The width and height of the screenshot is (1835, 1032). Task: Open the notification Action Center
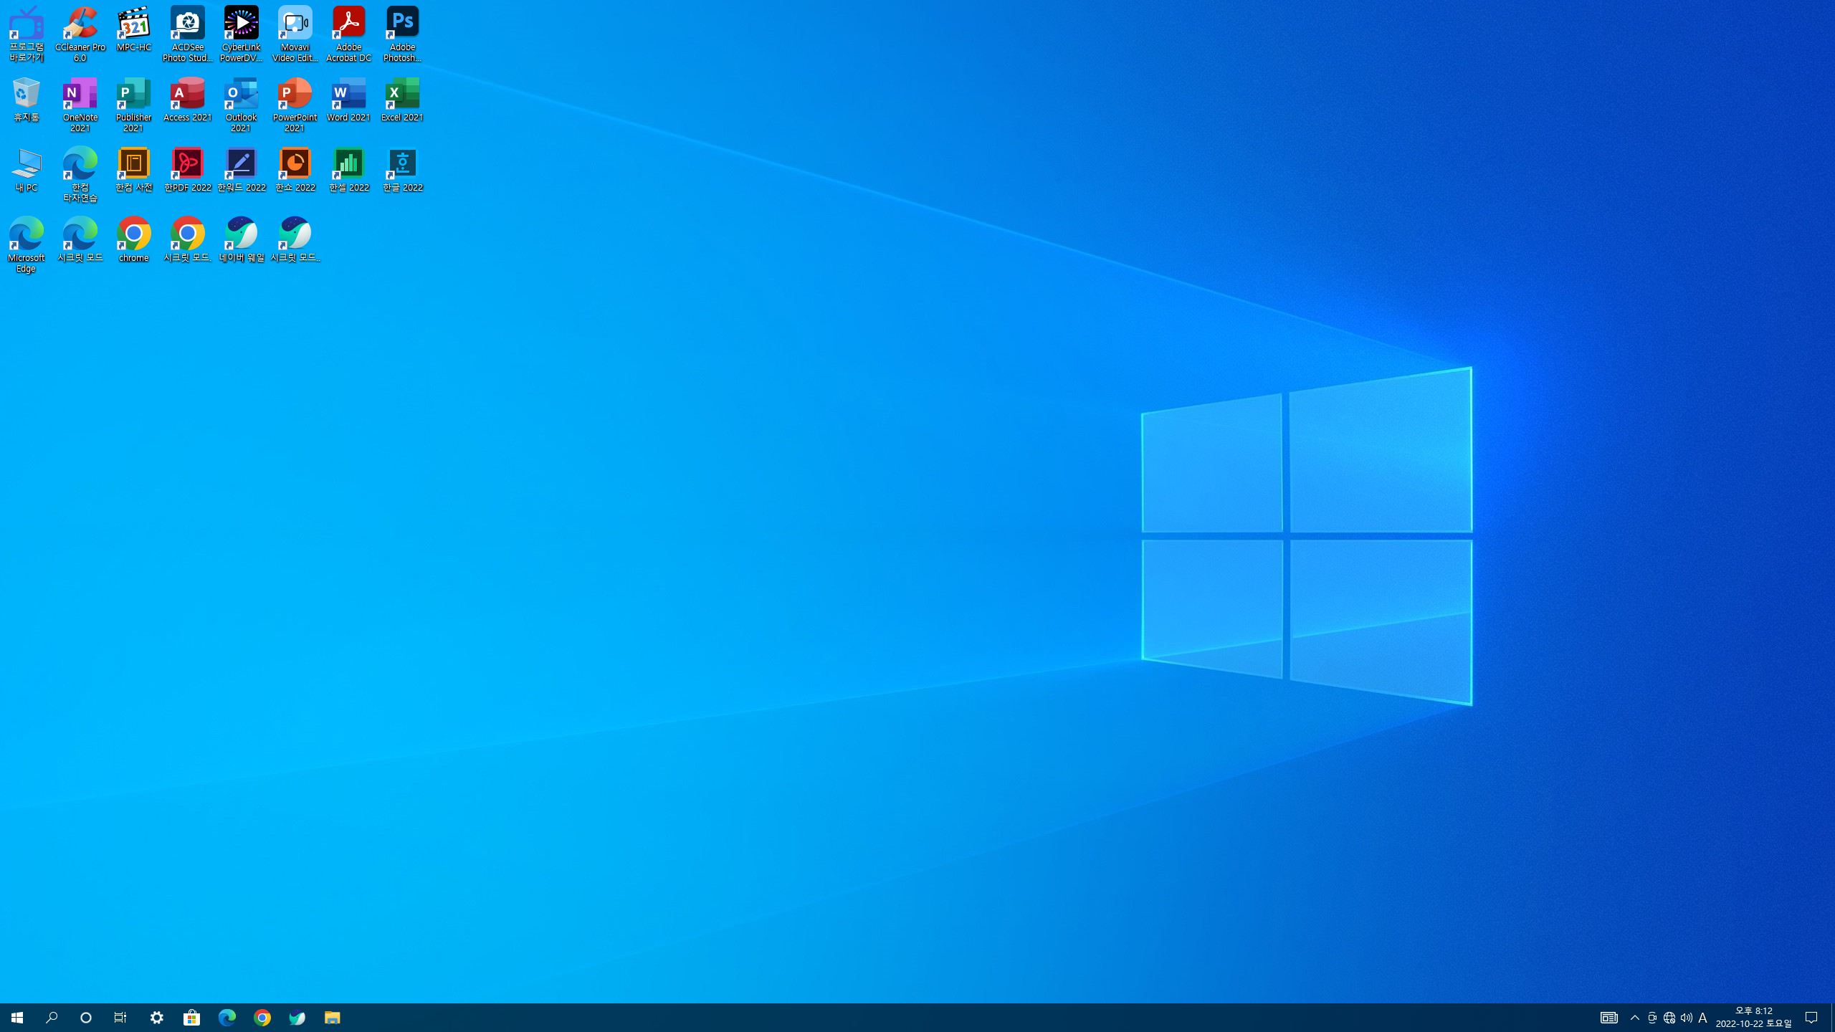[1811, 1018]
